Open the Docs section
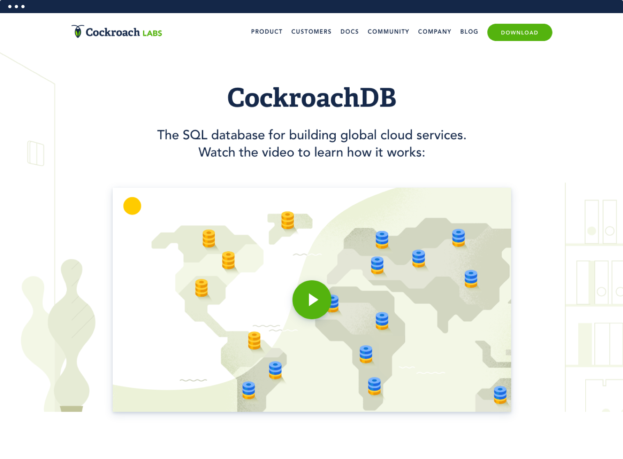Viewport: 623px width, 459px height. coord(350,32)
